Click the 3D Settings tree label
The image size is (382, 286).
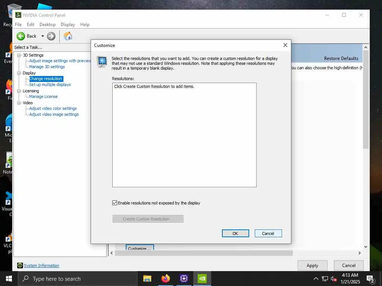[33, 55]
